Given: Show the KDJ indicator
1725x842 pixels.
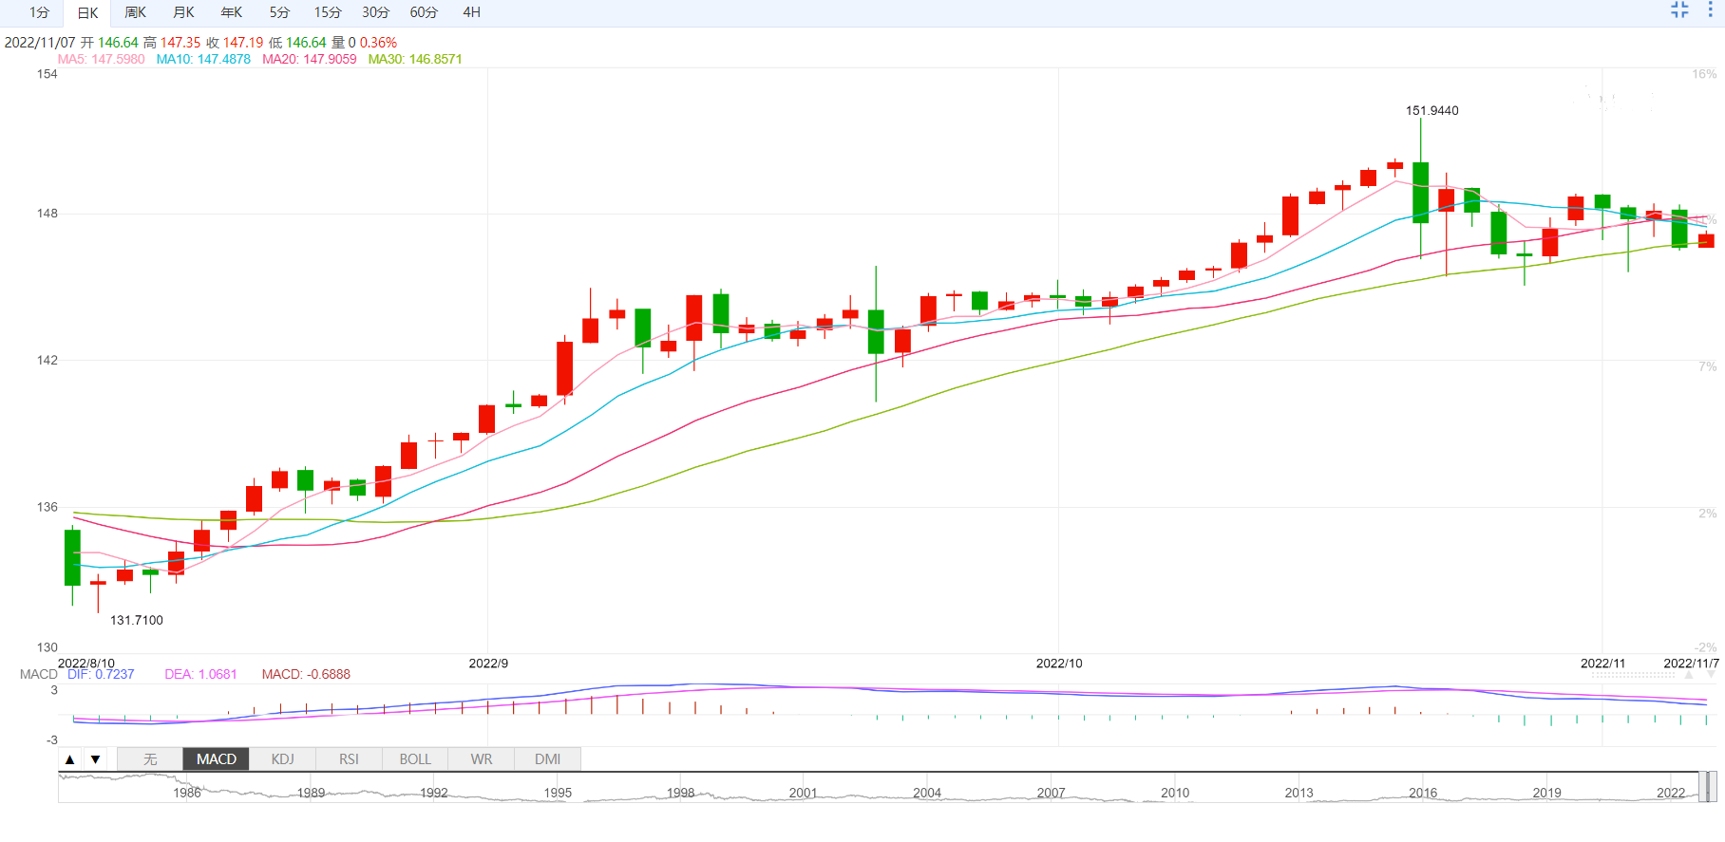Looking at the screenshot, I should (282, 759).
